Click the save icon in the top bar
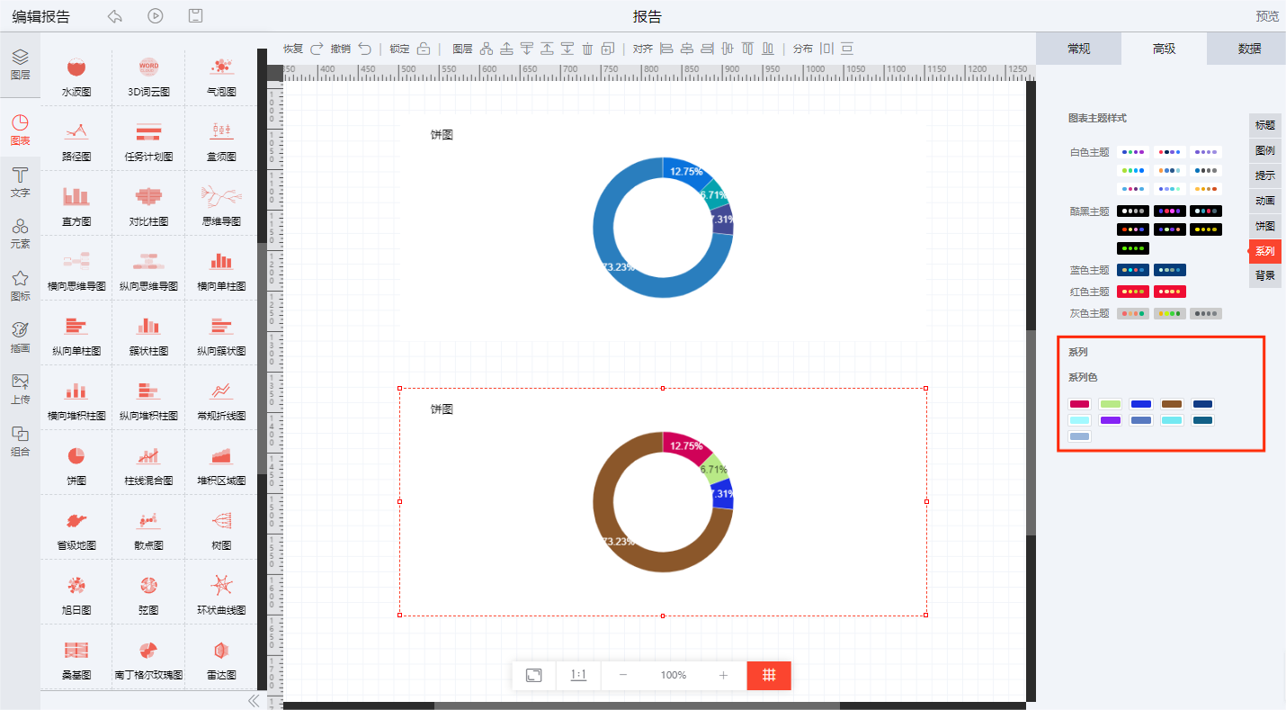 click(x=195, y=16)
